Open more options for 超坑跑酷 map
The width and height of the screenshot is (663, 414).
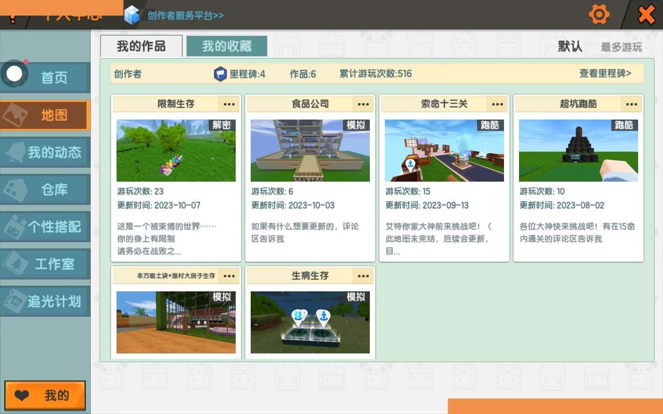click(631, 104)
